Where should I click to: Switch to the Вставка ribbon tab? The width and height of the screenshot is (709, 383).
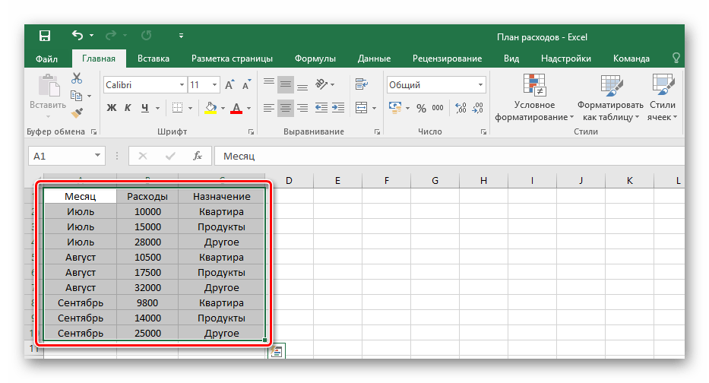154,59
